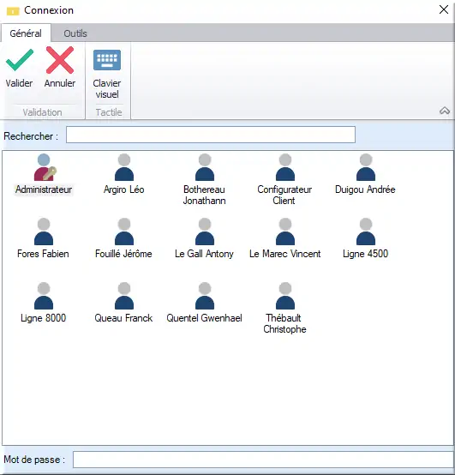The image size is (455, 475).
Task: Select Configurateur Client user
Action: [285, 167]
